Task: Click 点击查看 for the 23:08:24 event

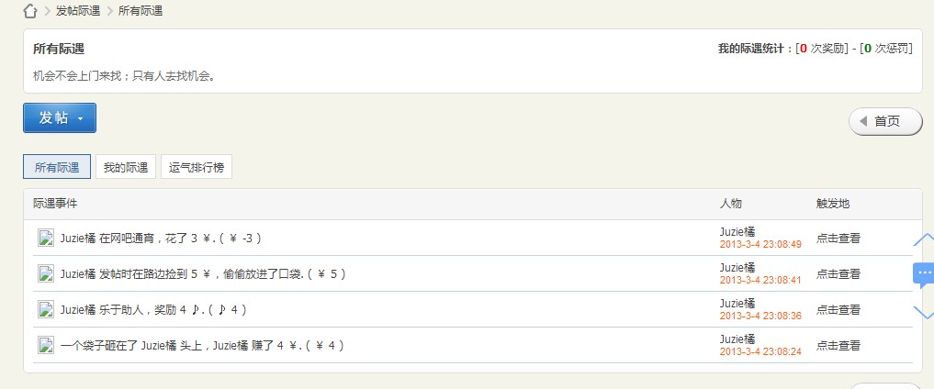Action: coord(838,345)
